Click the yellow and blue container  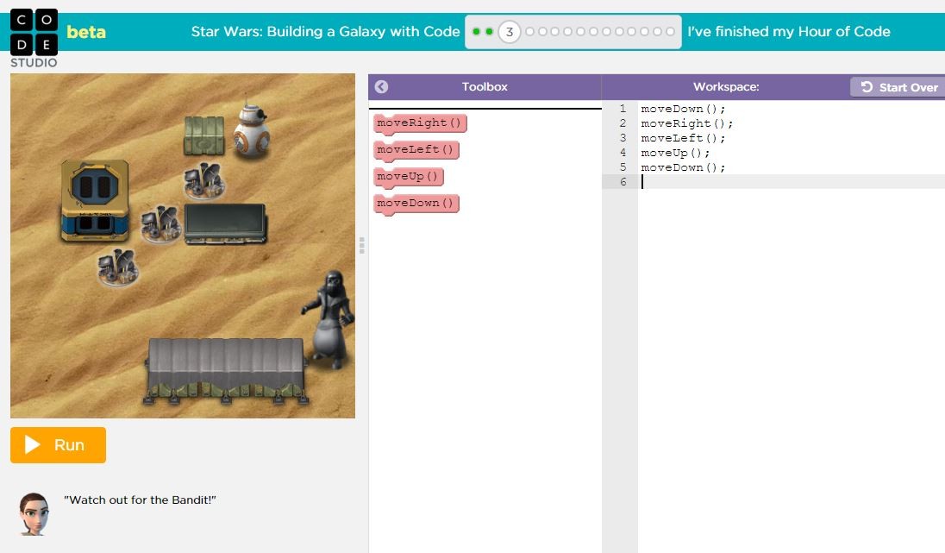pyautogui.click(x=95, y=201)
